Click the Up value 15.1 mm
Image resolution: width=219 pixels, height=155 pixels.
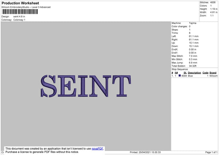[194, 43]
